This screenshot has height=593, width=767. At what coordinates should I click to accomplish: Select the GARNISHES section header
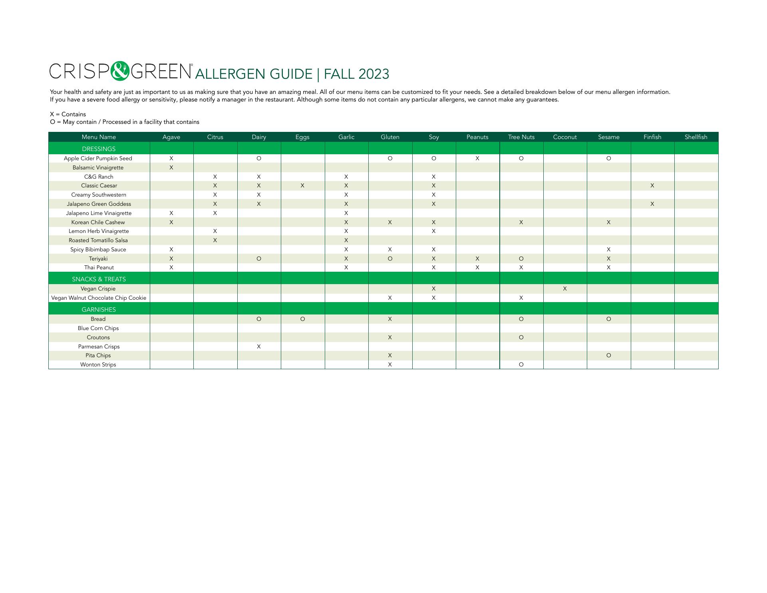pyautogui.click(x=99, y=309)
